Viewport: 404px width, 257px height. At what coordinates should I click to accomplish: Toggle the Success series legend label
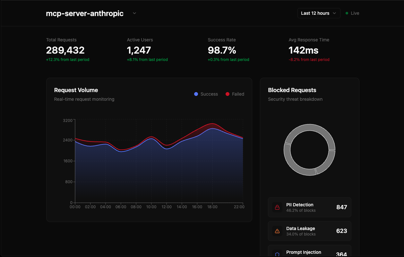pyautogui.click(x=209, y=94)
